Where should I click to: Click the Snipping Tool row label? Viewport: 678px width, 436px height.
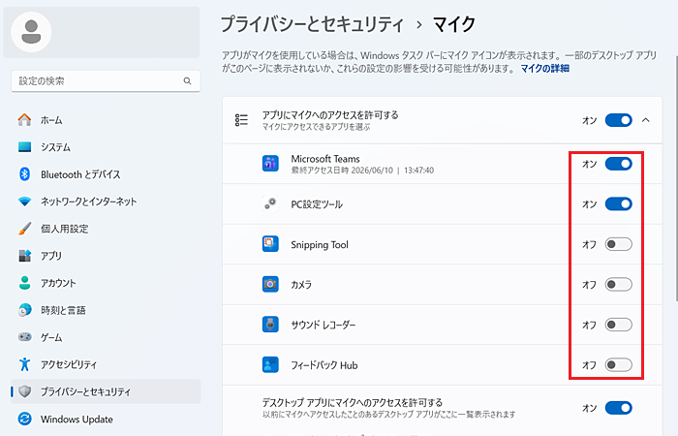[320, 244]
